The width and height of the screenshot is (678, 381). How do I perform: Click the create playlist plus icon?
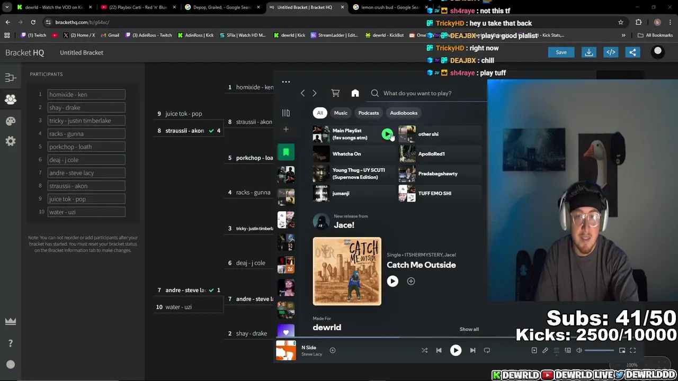tap(286, 129)
